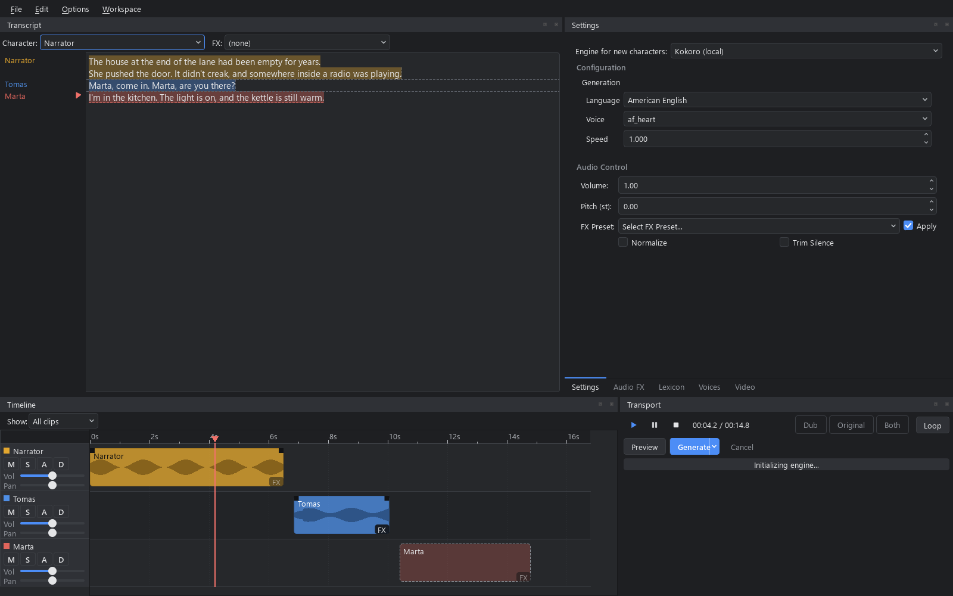The height and width of the screenshot is (596, 953).
Task: Switch to the Audio FX tab
Action: 629,387
